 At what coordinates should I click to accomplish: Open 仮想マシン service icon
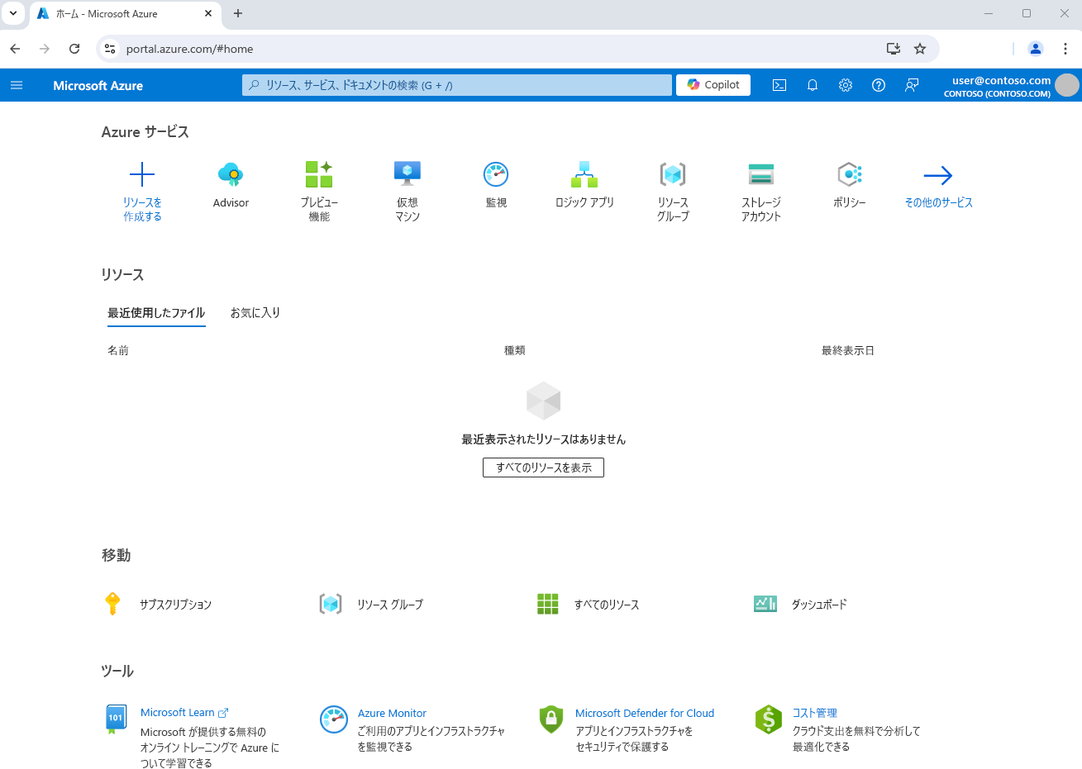click(x=408, y=174)
